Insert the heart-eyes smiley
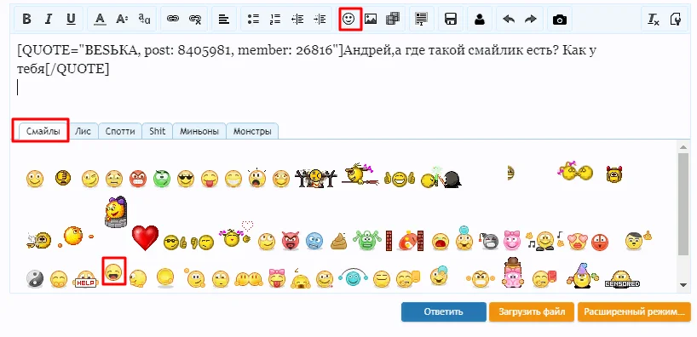The height and width of the screenshot is (337, 697). pos(578,242)
